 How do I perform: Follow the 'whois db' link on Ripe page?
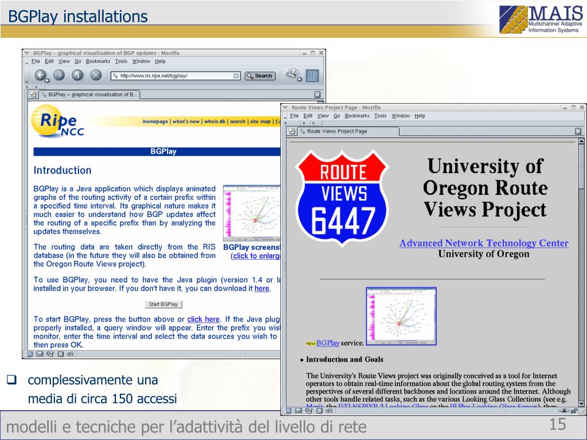pyautogui.click(x=215, y=121)
